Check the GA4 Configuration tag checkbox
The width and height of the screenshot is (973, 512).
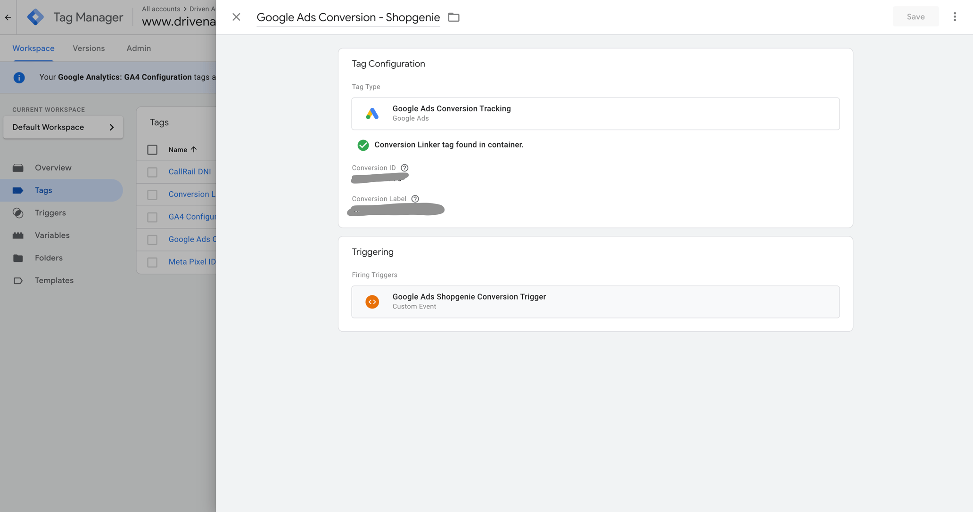click(152, 217)
